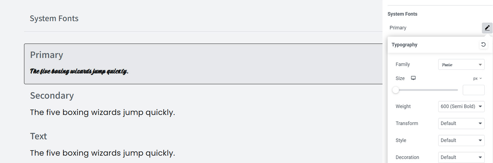Click the sample sentence under Text
The image size is (493, 163).
tap(103, 153)
